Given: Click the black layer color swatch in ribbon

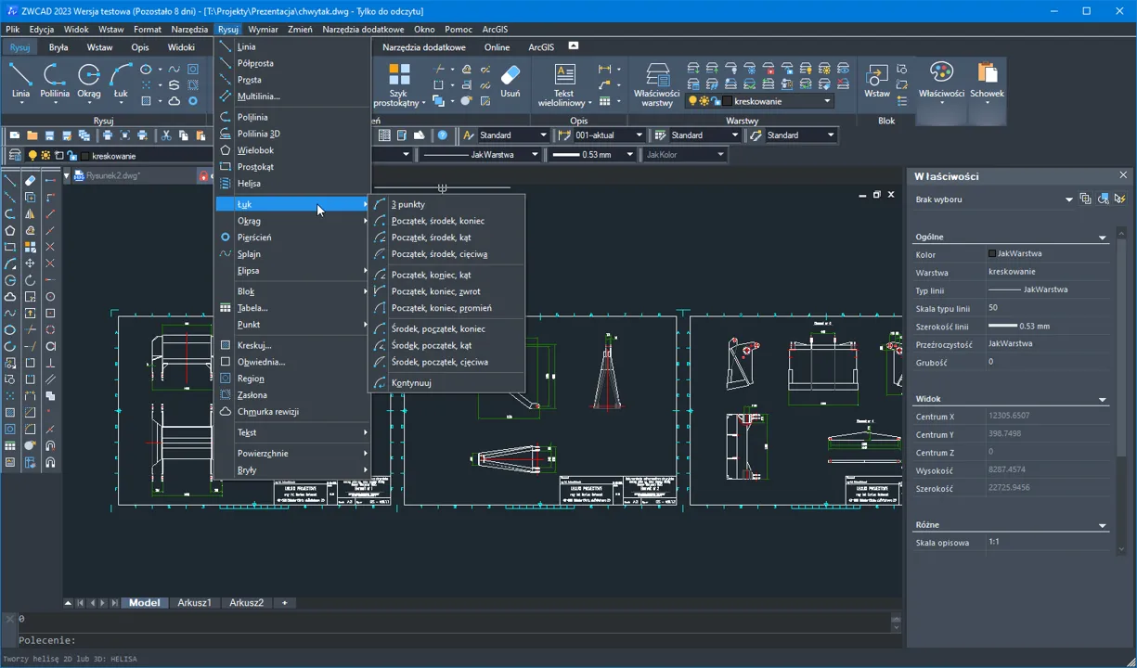Looking at the screenshot, I should pyautogui.click(x=729, y=101).
